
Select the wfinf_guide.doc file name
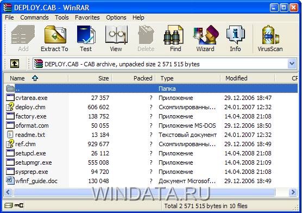(x=36, y=181)
